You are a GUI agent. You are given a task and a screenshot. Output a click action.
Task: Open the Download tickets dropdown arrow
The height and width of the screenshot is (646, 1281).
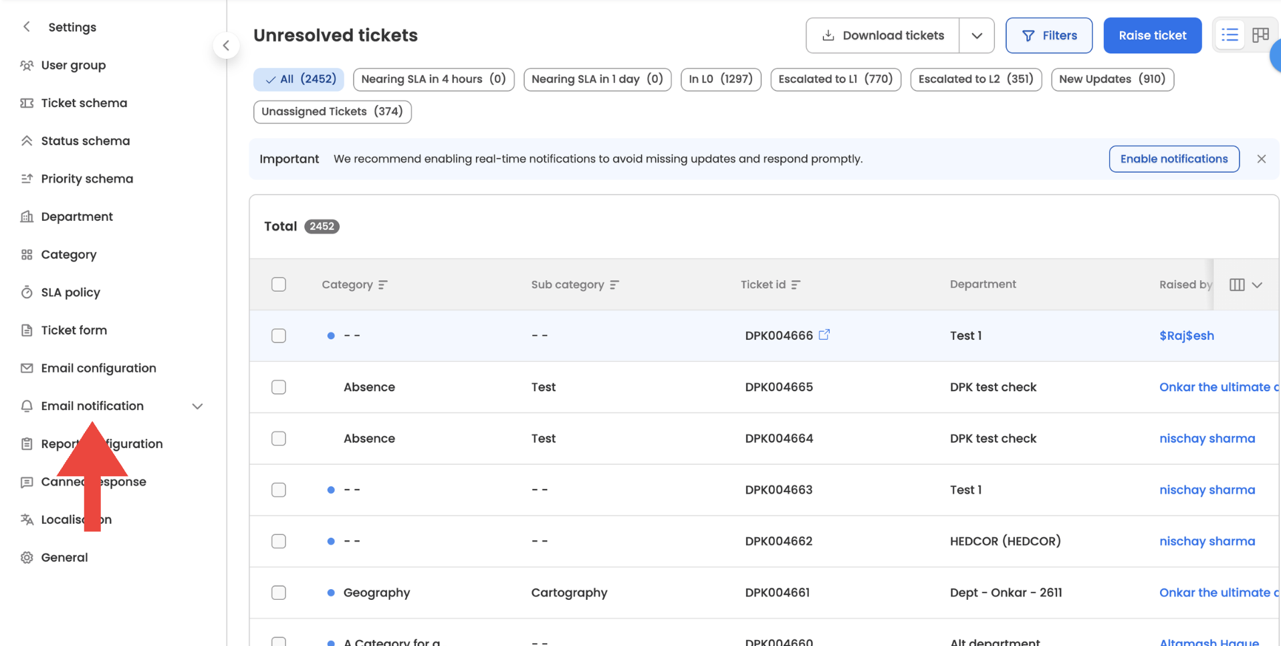click(977, 35)
